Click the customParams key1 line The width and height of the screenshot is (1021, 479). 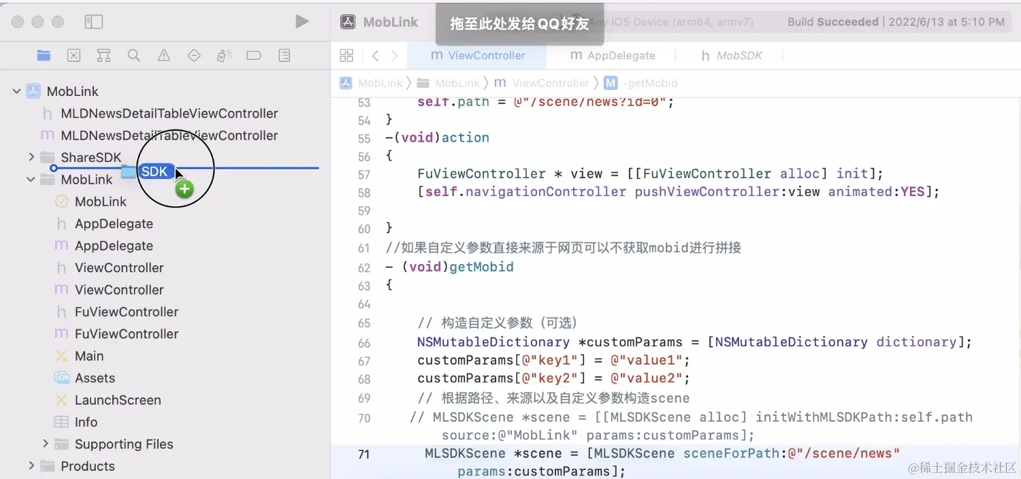[553, 360]
